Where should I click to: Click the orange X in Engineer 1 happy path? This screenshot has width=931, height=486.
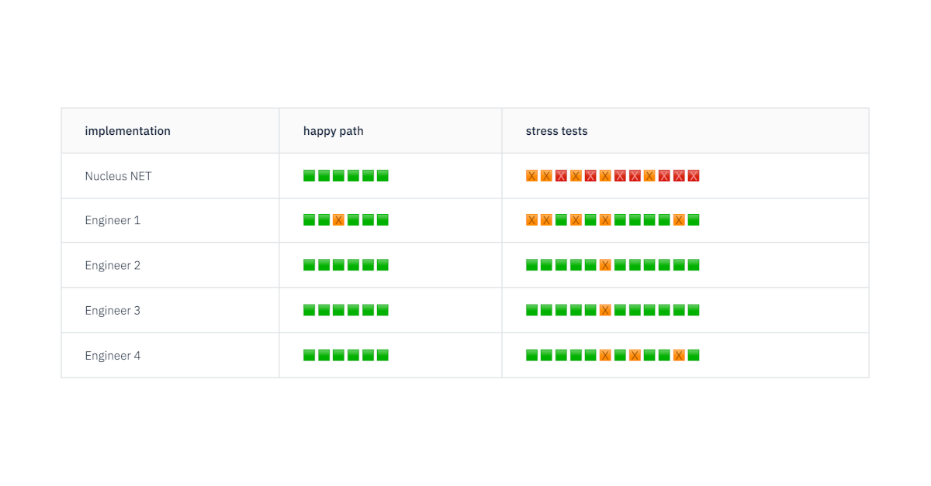[x=338, y=220]
